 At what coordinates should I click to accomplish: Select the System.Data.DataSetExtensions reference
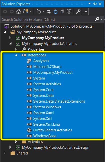tap(59, 101)
